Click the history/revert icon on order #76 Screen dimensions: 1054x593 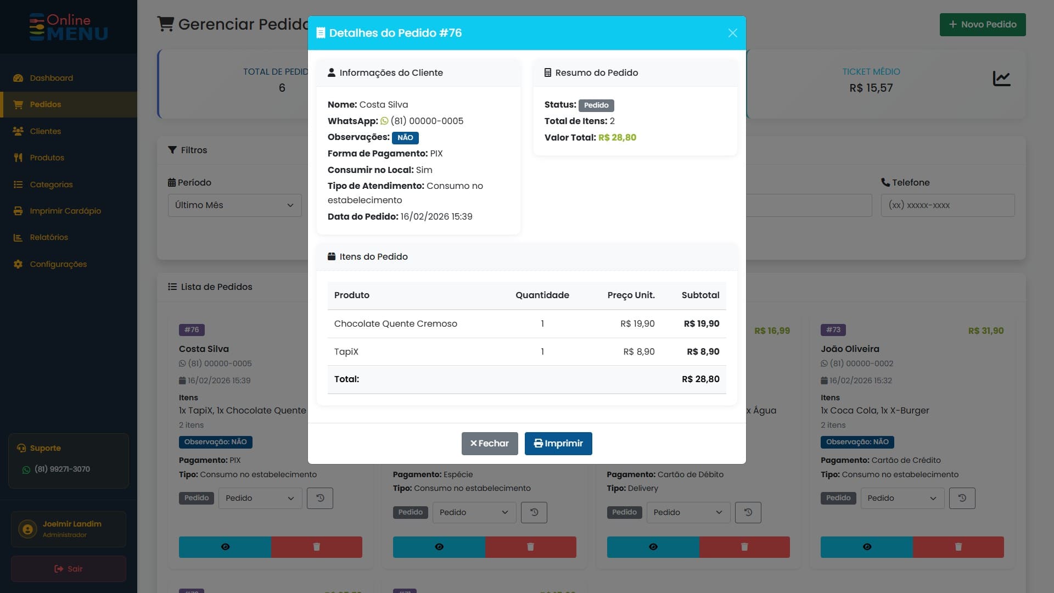320,498
